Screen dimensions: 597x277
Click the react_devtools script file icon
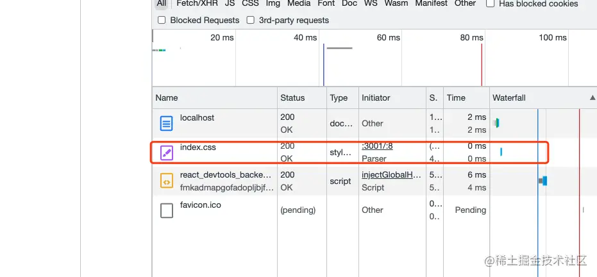point(166,181)
